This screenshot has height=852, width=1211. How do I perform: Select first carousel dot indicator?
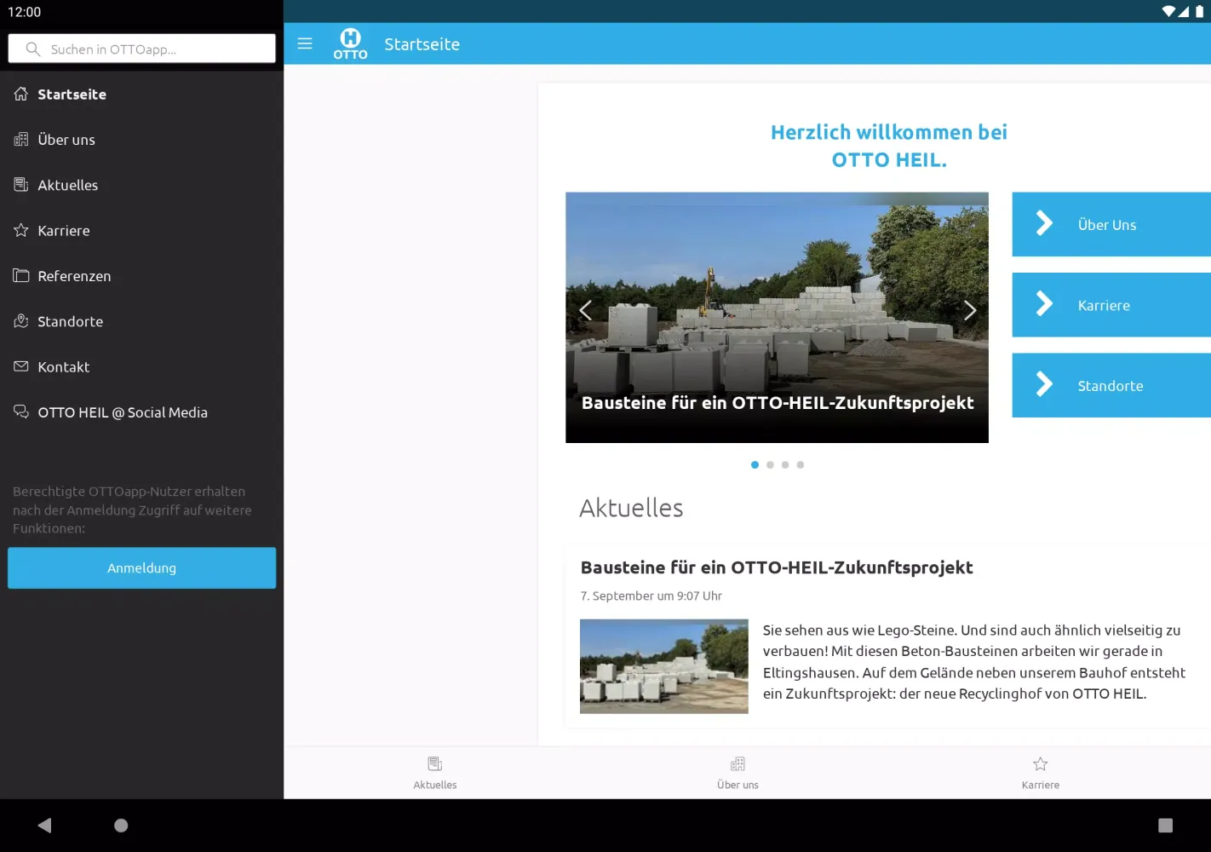coord(755,464)
